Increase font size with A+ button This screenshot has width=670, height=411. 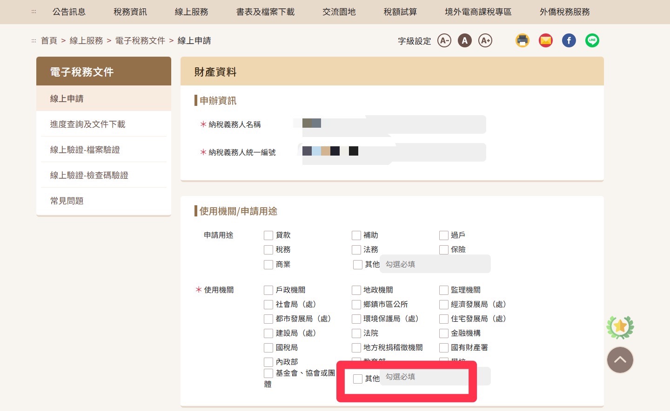click(485, 41)
